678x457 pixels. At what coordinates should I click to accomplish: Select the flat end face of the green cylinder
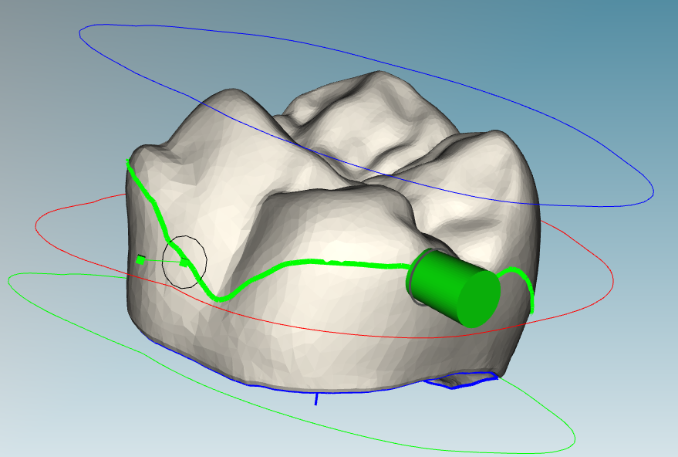(x=478, y=299)
